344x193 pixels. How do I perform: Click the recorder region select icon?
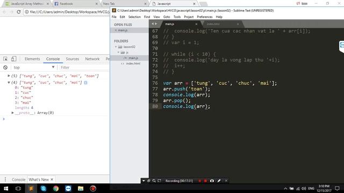pyautogui.click(x=160, y=181)
